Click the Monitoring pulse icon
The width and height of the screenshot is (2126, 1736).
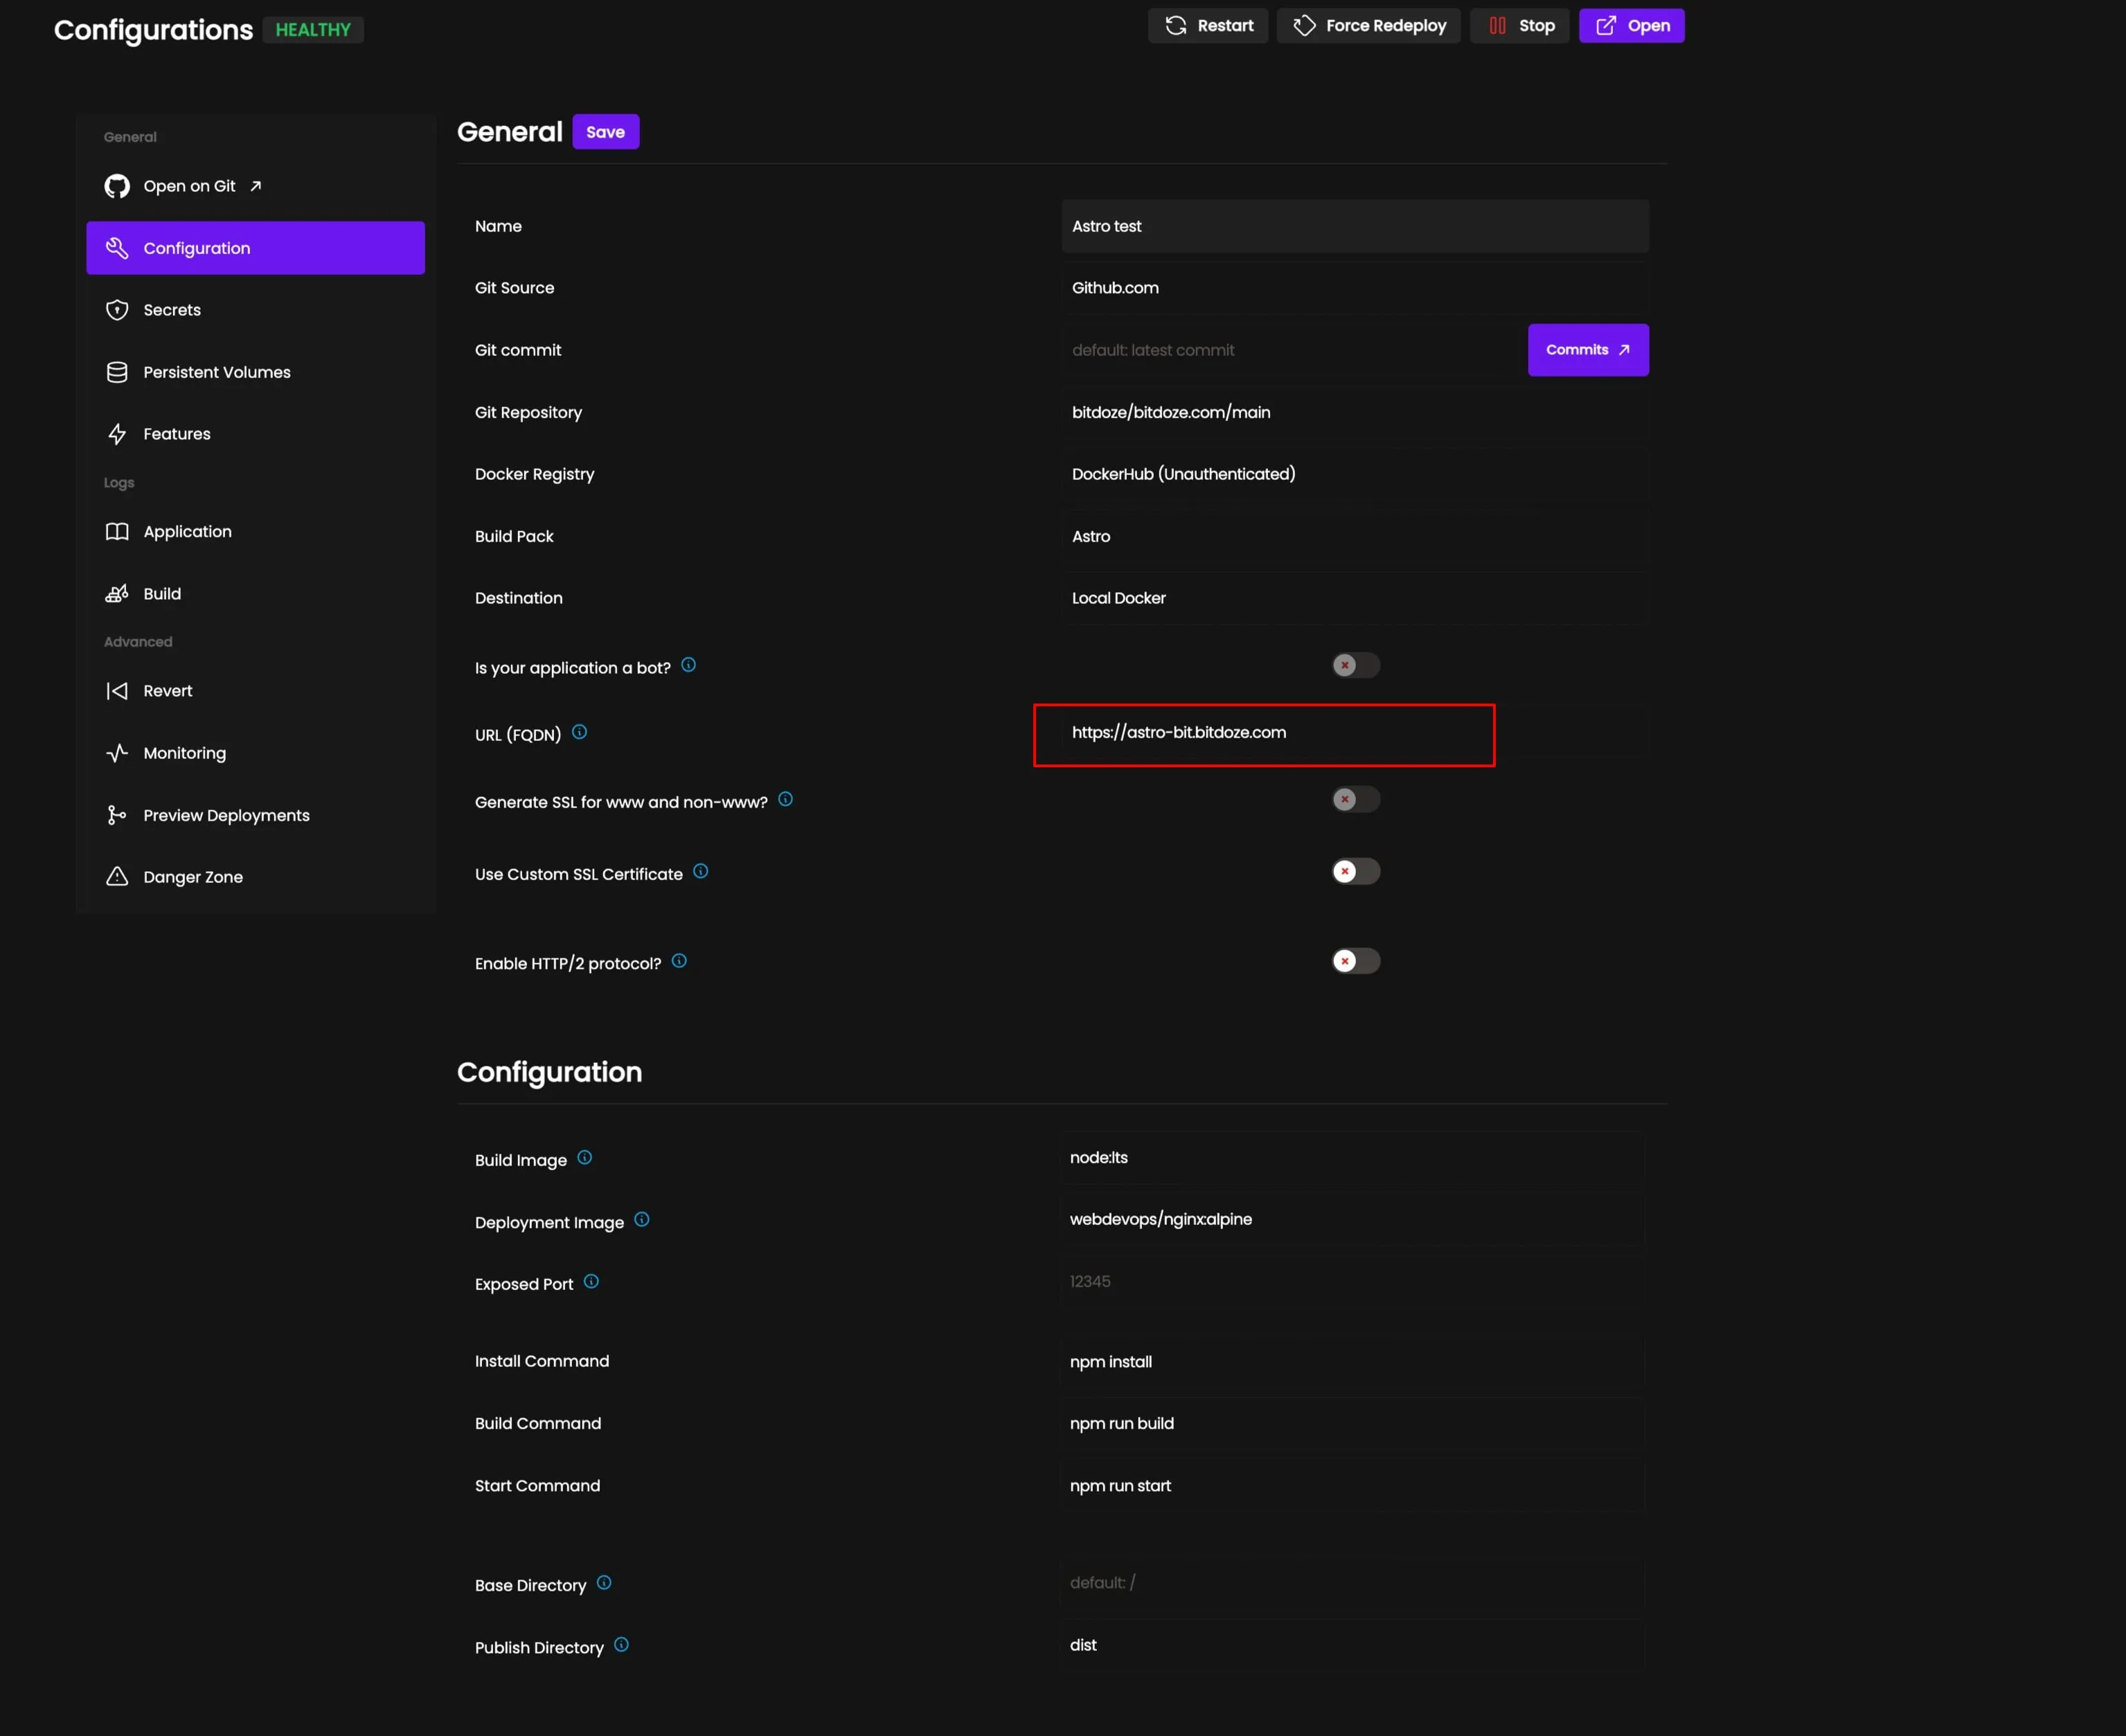click(x=117, y=753)
